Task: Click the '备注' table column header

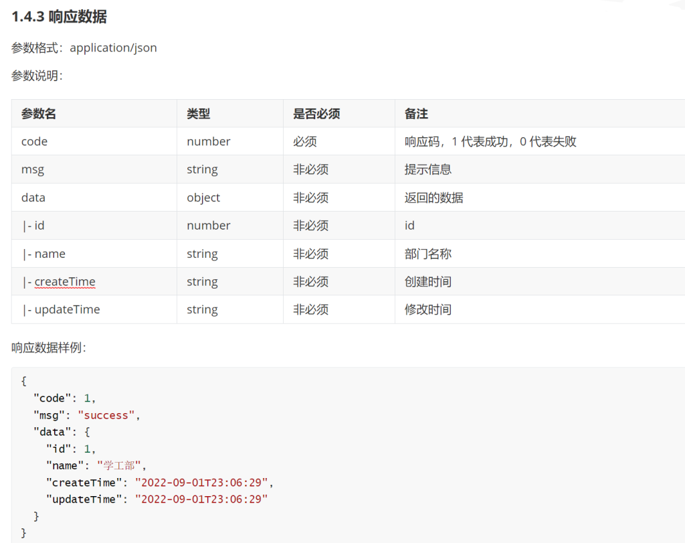Action: [416, 114]
